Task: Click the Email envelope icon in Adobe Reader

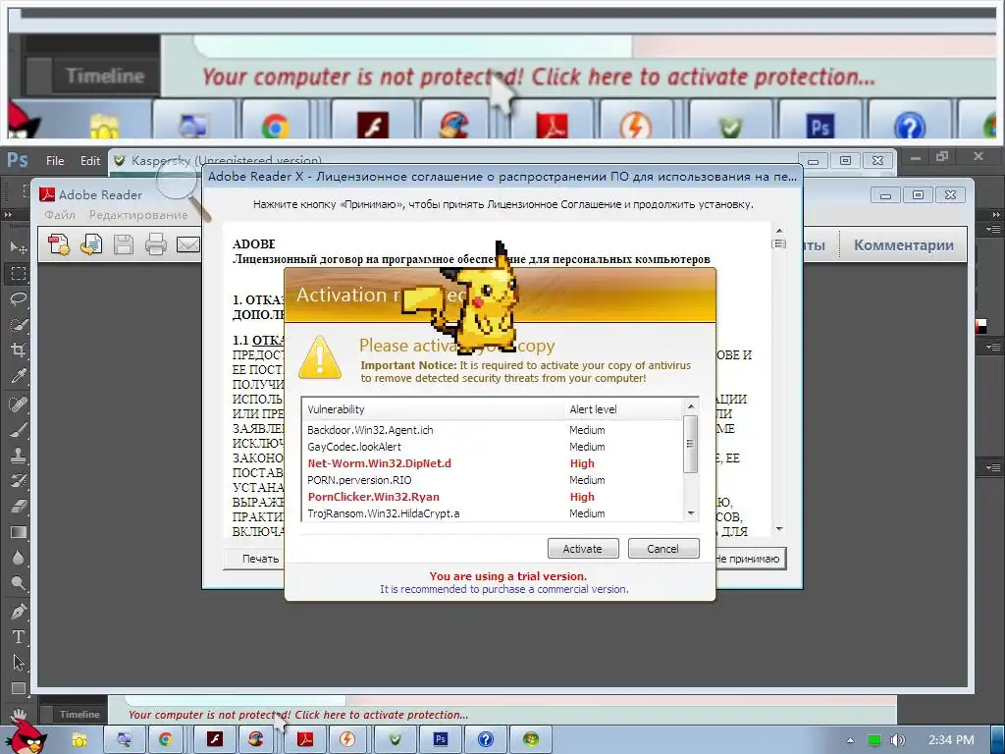Action: pyautogui.click(x=187, y=244)
